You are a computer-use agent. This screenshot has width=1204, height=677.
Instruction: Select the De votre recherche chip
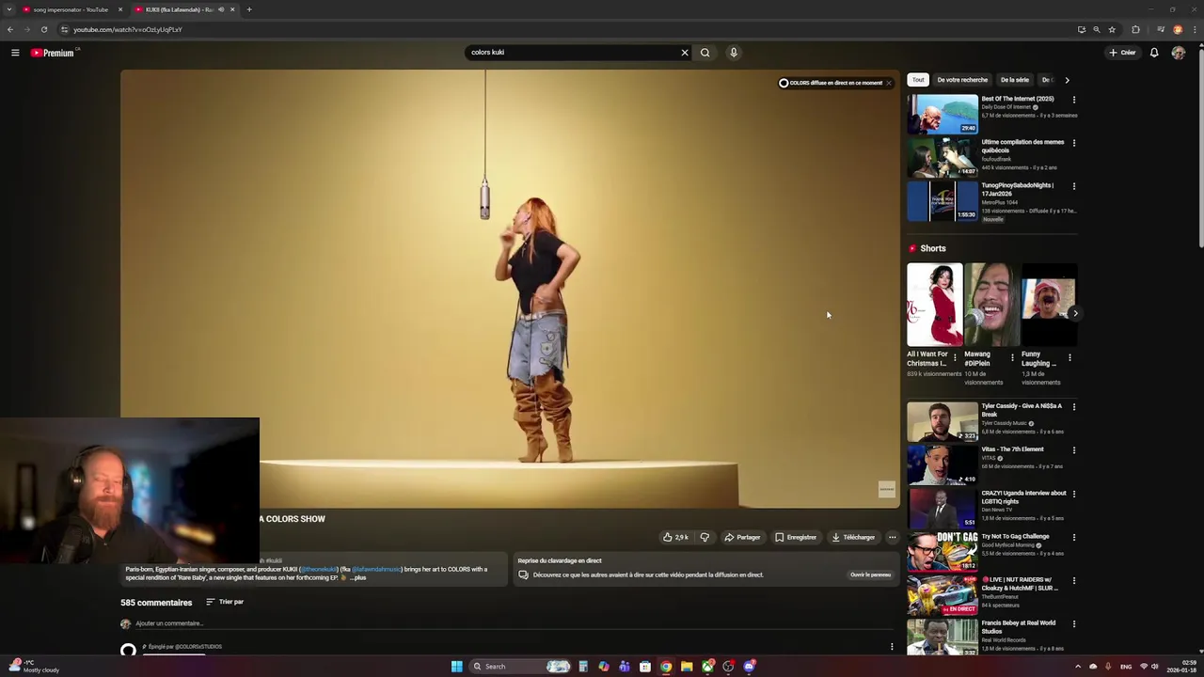962,80
